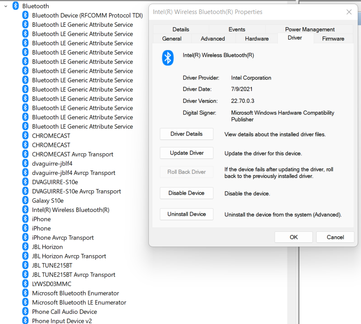Select DVAGUIRRE-S10e Avrcp Transport entry
Screen dimensions: 361x324
pos(76,191)
